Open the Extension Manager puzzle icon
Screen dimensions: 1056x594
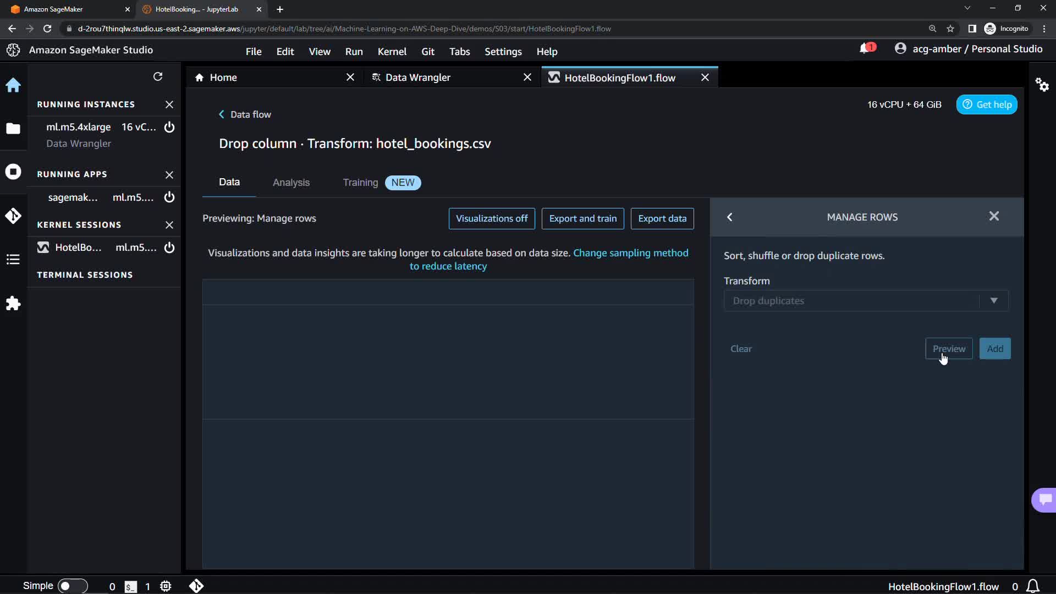click(x=13, y=304)
